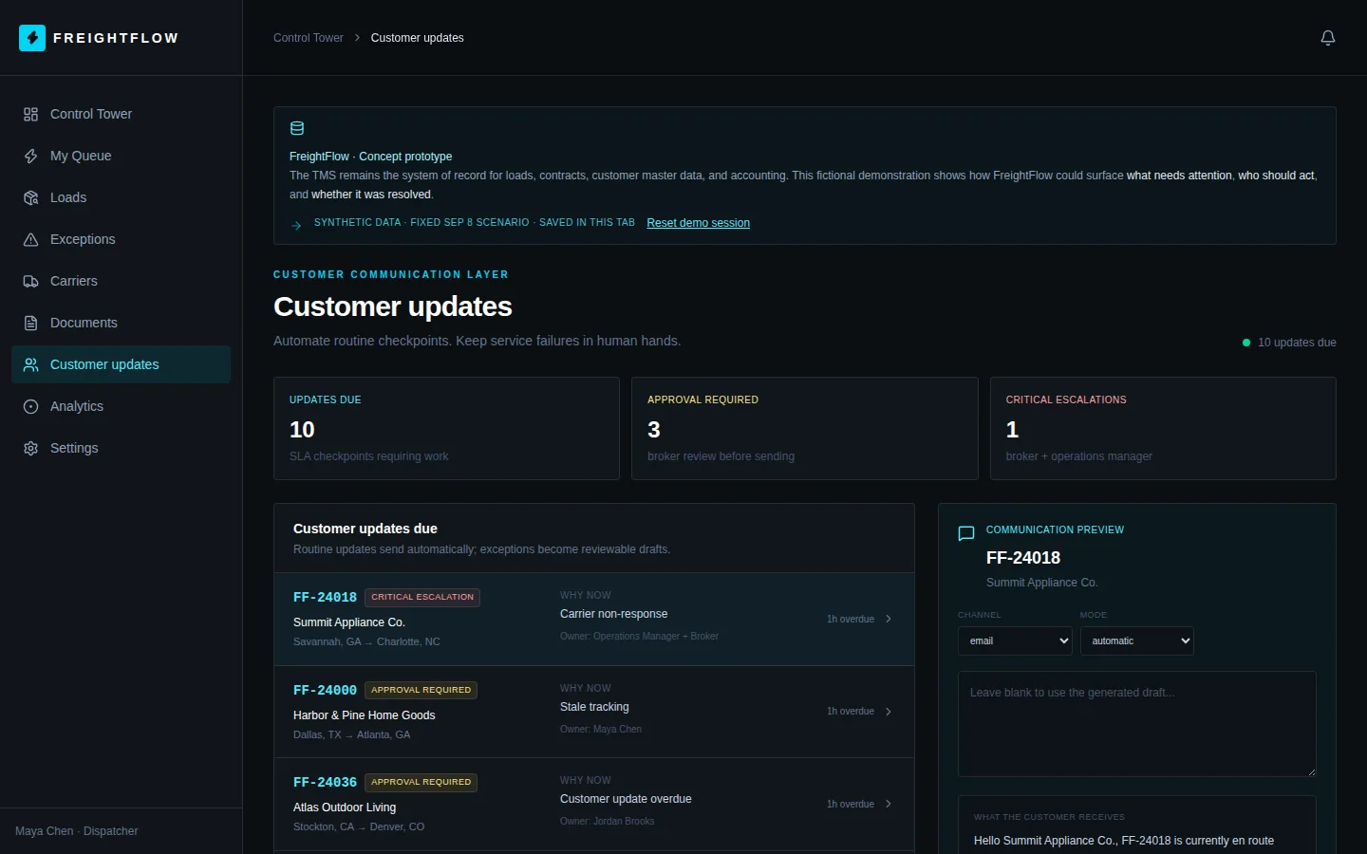The image size is (1367, 854).
Task: Click FF-24018 heading in preview panel
Action: [x=1023, y=558]
